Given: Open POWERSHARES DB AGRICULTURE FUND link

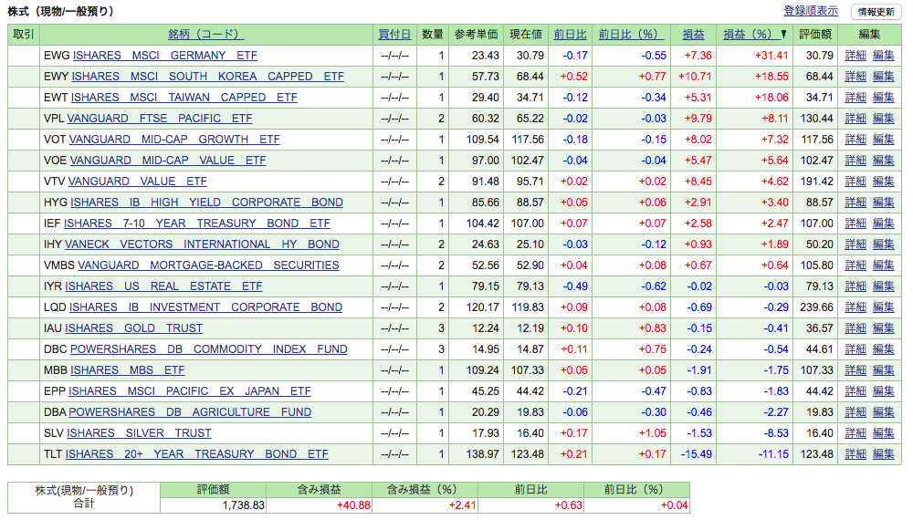Looking at the screenshot, I should coord(190,411).
